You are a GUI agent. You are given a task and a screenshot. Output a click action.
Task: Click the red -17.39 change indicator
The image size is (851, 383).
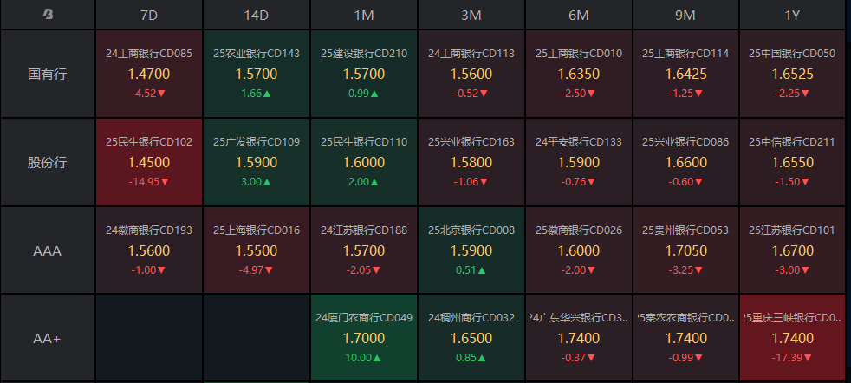pos(793,357)
